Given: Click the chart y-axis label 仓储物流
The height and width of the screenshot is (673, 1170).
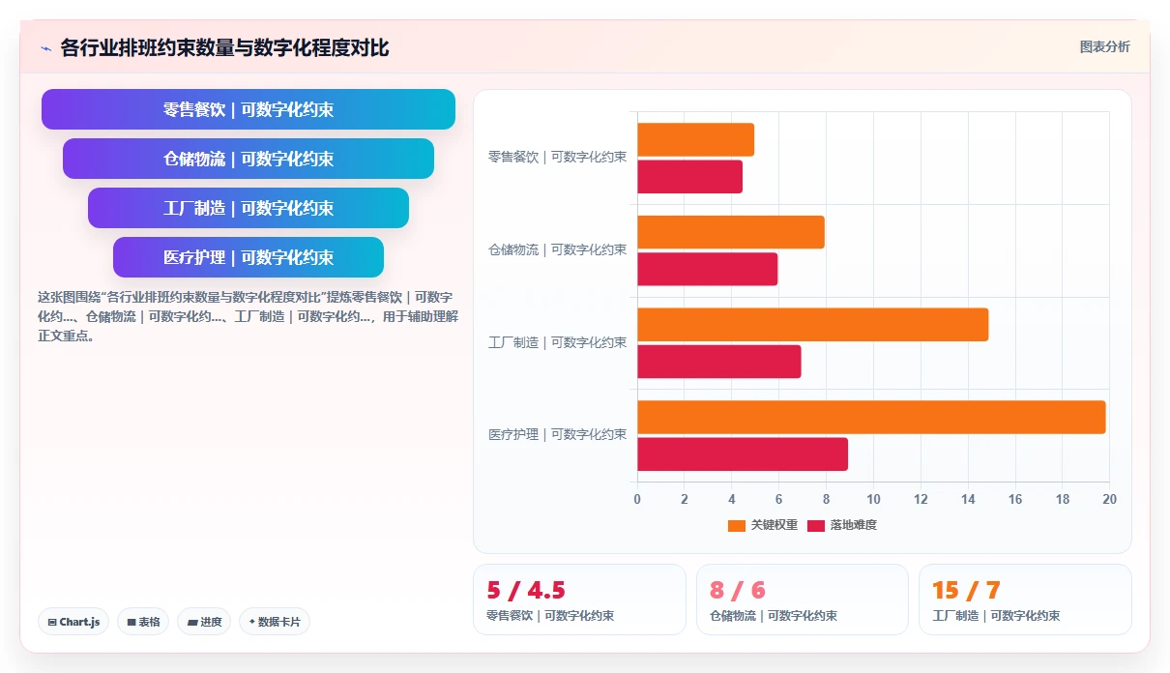Looking at the screenshot, I should pos(557,249).
